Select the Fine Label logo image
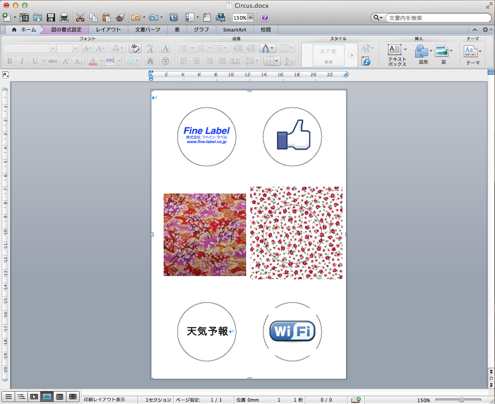 pyautogui.click(x=207, y=136)
